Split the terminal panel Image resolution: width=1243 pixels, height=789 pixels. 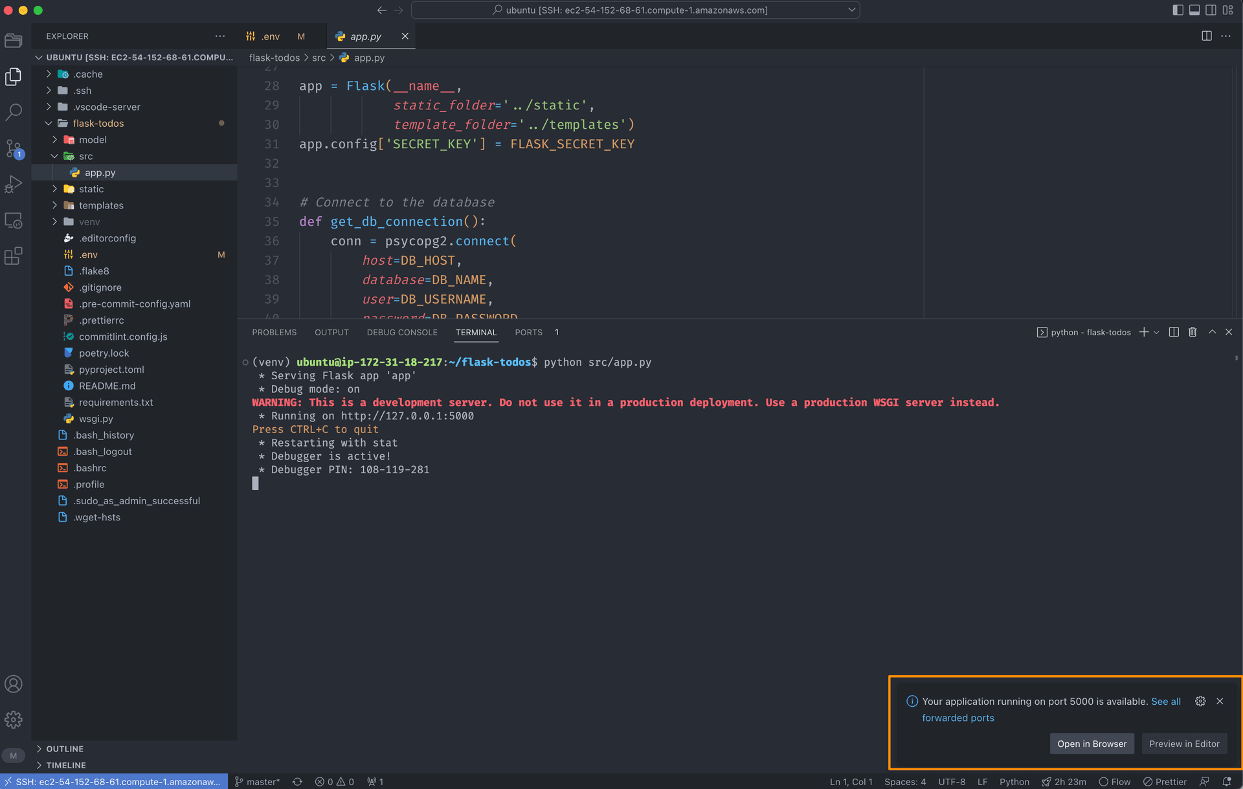click(1174, 332)
